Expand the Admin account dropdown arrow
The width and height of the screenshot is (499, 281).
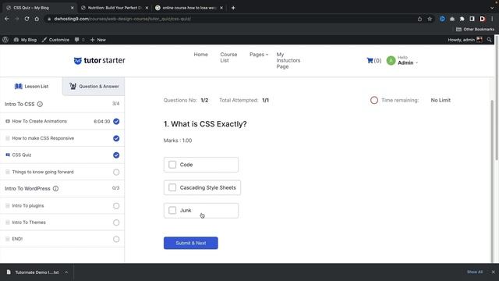point(416,62)
